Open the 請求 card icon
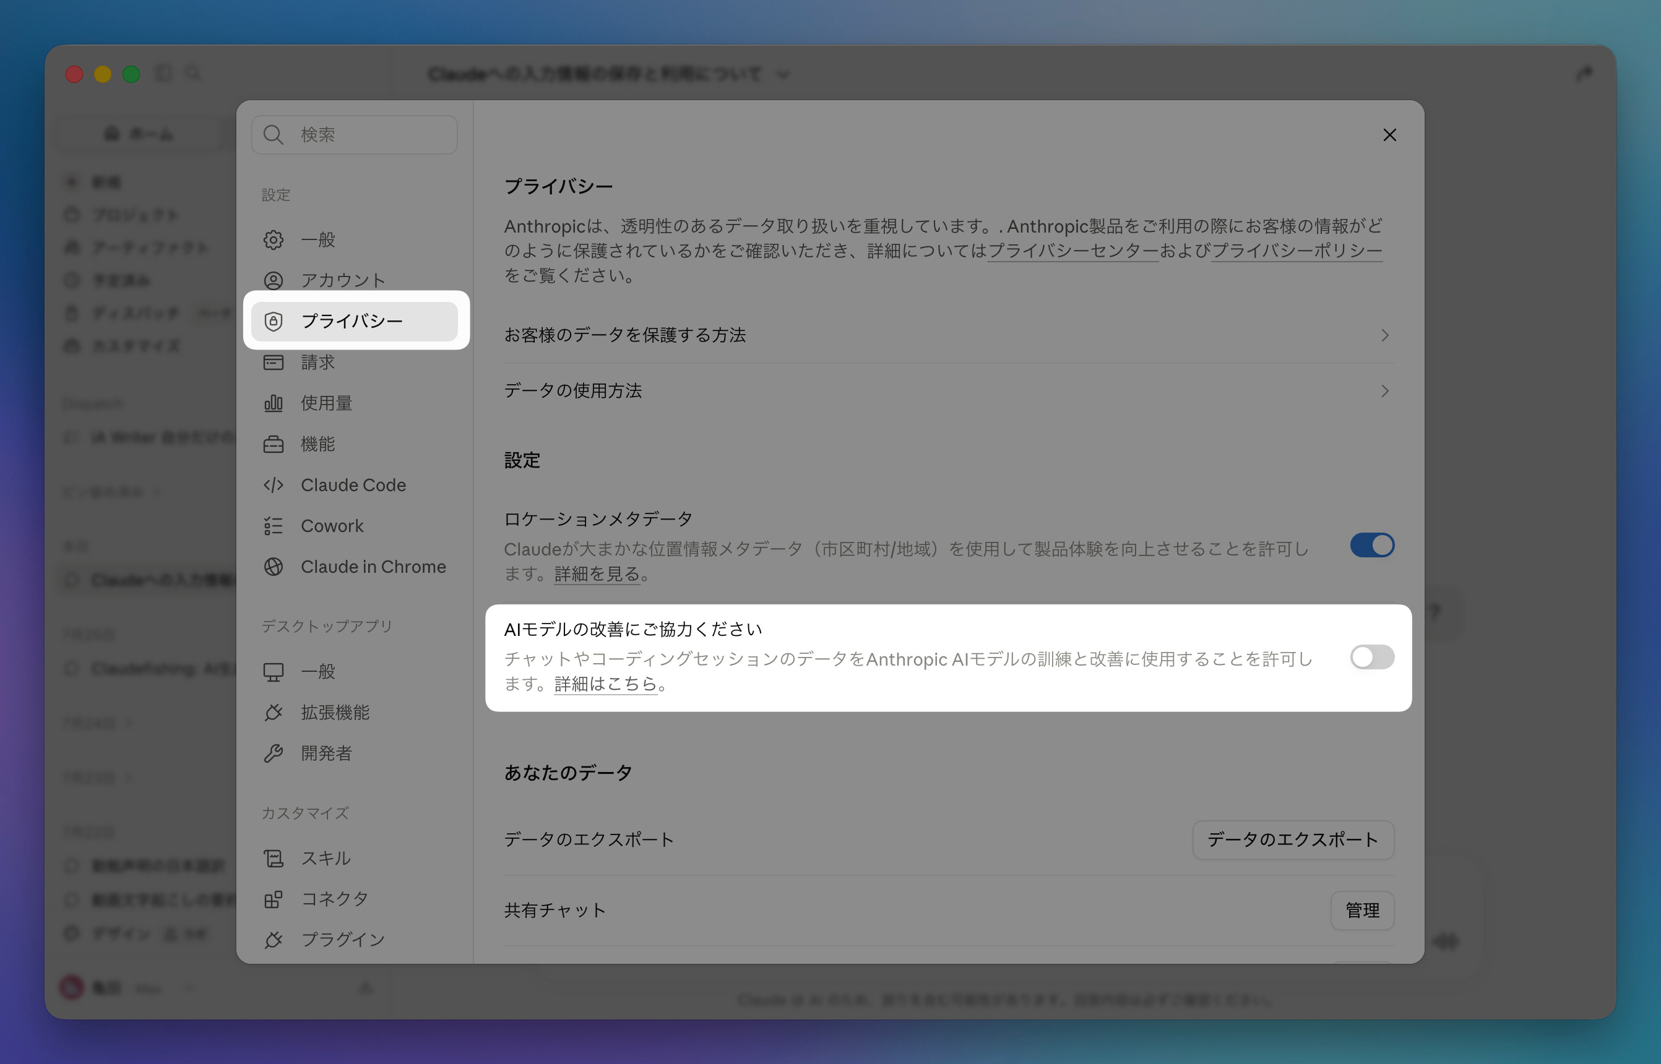This screenshot has height=1064, width=1661. (x=273, y=362)
